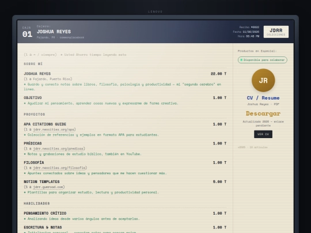Click the 10 artículos footer note
311x233 pixels.
tap(252, 147)
